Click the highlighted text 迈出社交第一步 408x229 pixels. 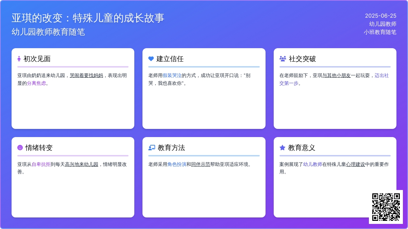(x=334, y=79)
